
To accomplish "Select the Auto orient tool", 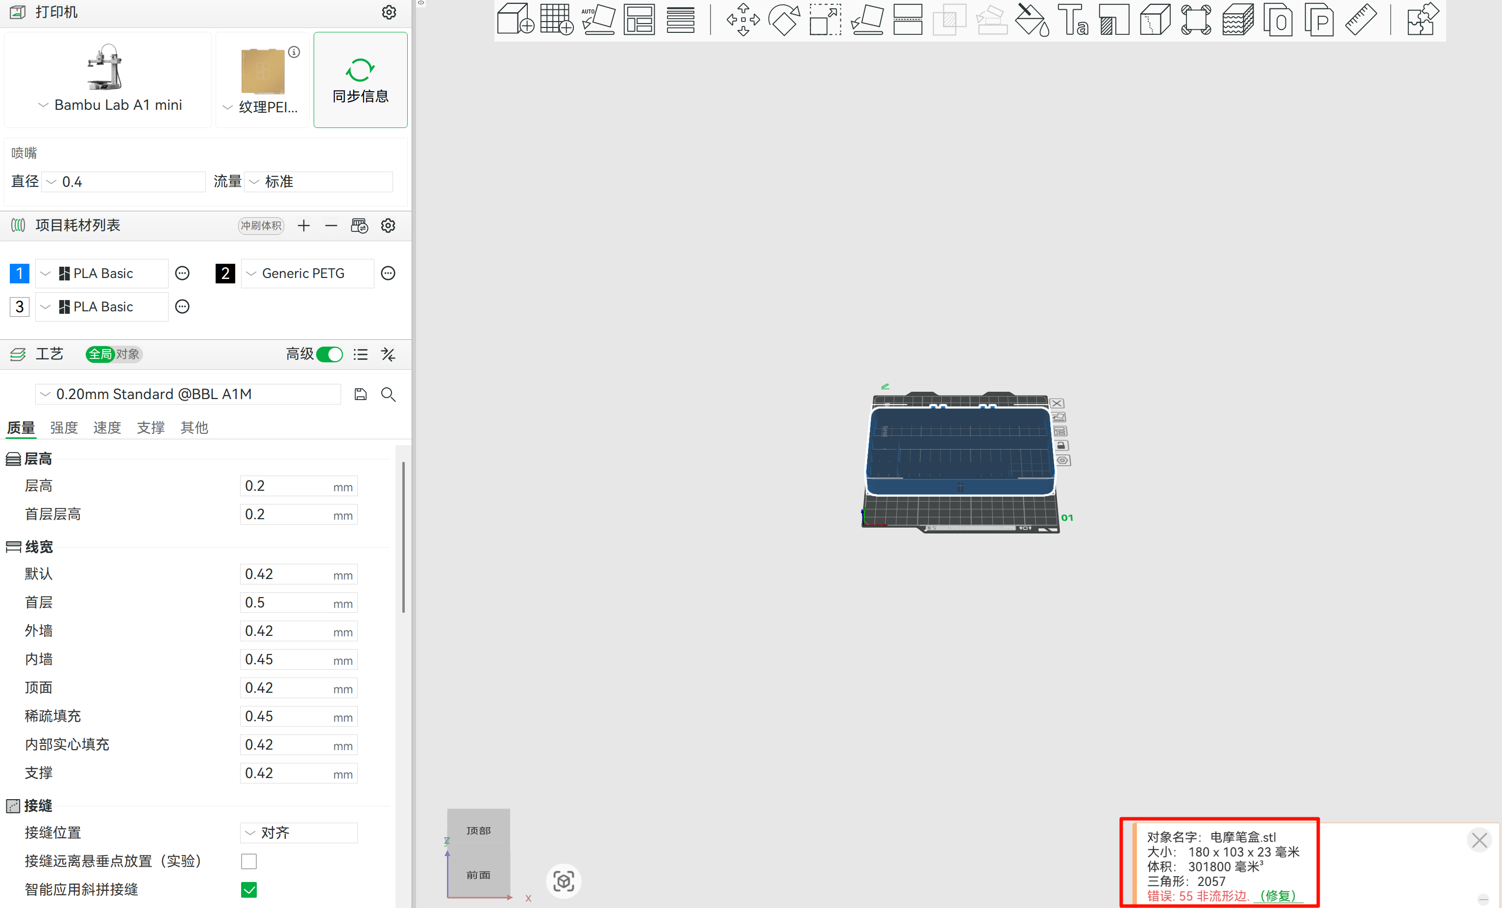I will (x=598, y=20).
